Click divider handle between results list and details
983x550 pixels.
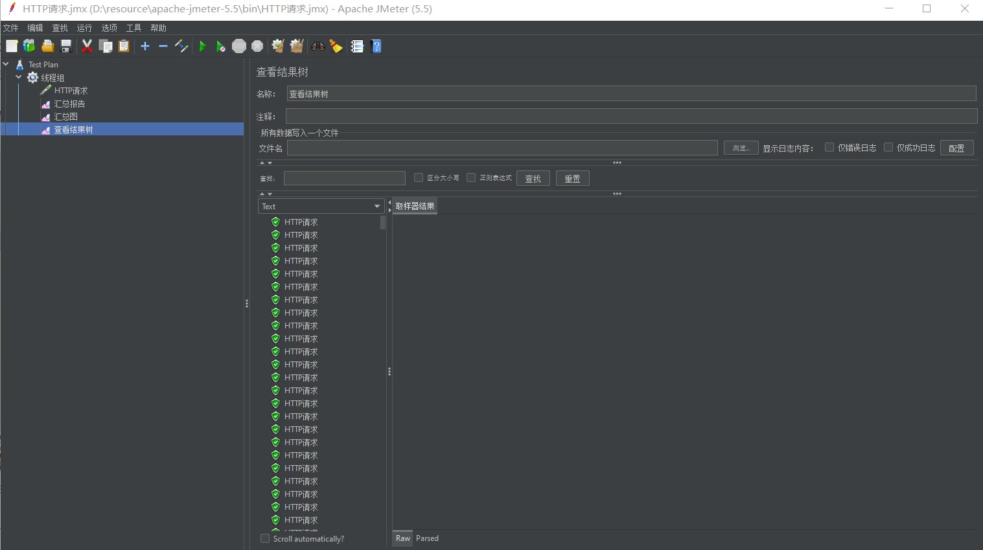(389, 372)
